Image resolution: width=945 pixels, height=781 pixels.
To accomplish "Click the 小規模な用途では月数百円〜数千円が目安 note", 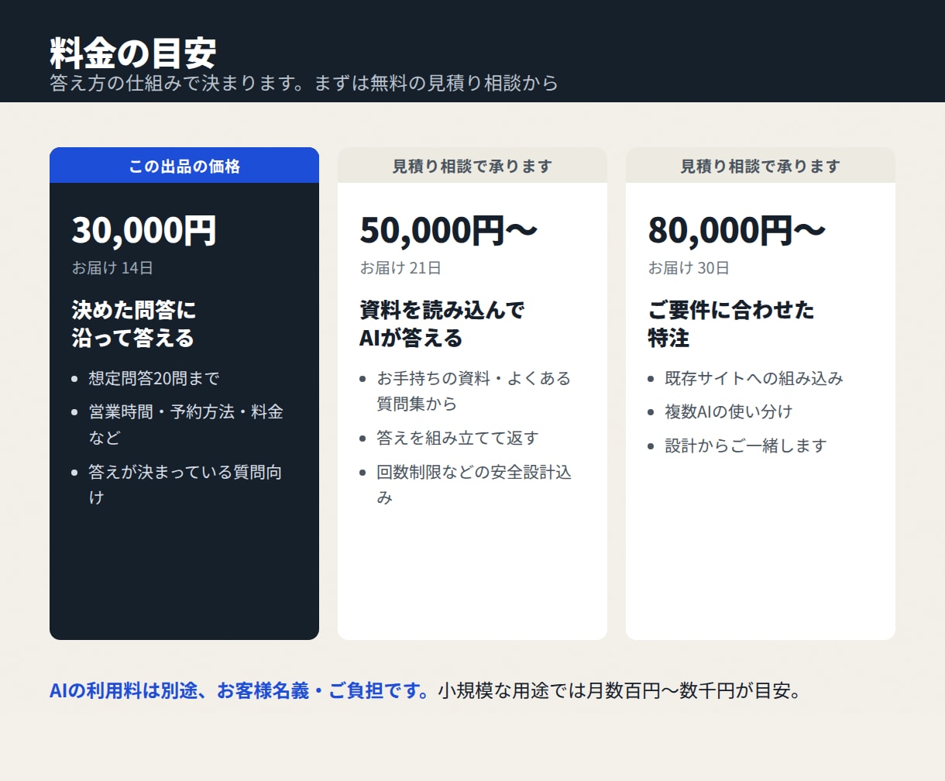I will 619,690.
